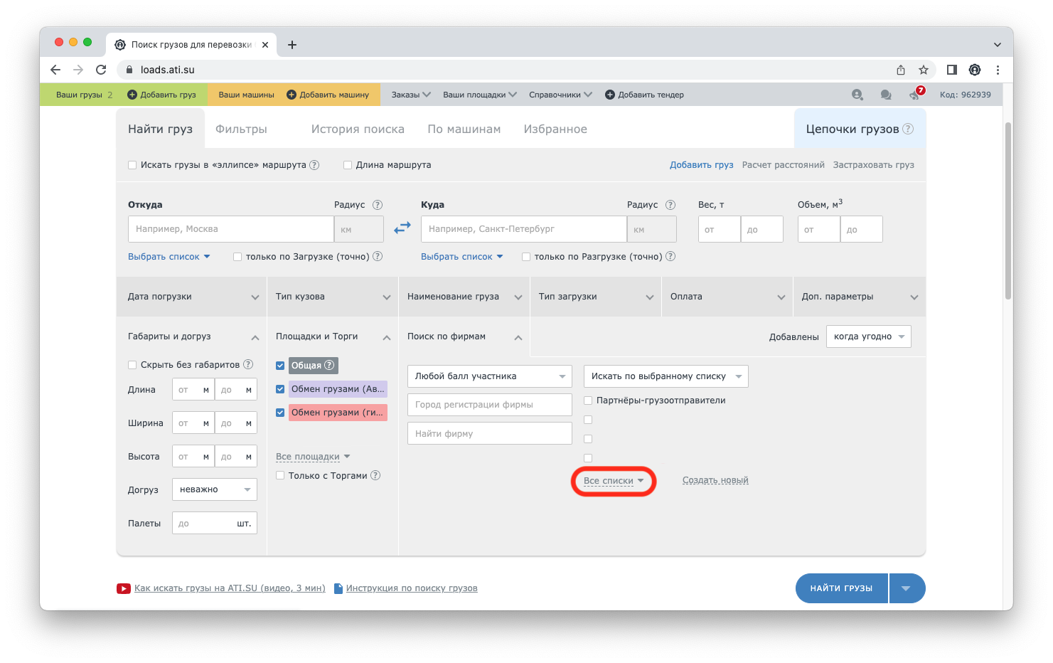
Task: Enable Скрыть без габаритов checkbox
Action: (132, 365)
